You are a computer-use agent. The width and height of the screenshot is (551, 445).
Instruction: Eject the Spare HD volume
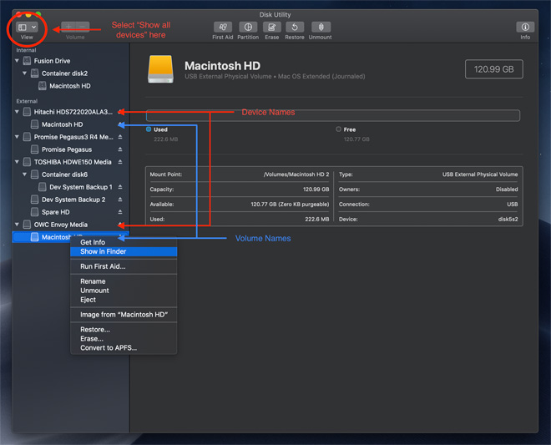tap(120, 212)
